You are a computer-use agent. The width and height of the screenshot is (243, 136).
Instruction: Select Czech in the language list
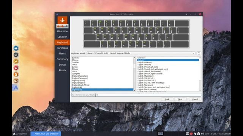tap(102, 65)
